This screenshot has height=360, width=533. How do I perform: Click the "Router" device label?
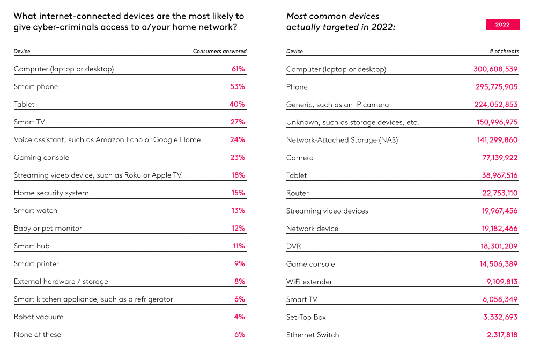(x=298, y=193)
